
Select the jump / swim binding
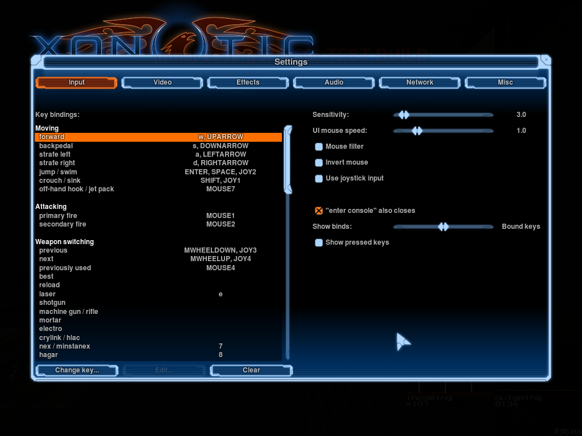(x=159, y=171)
